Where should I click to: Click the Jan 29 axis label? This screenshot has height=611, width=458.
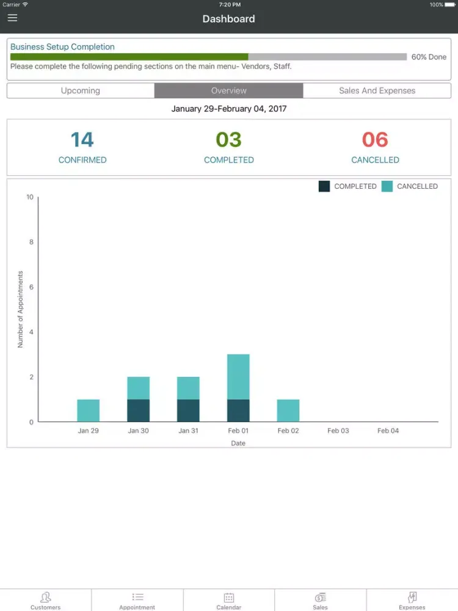pyautogui.click(x=89, y=431)
